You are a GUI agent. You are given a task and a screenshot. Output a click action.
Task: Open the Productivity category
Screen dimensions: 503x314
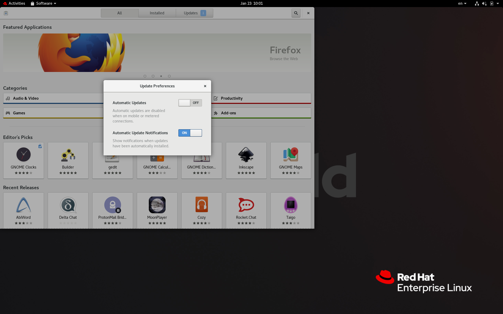pos(261,98)
